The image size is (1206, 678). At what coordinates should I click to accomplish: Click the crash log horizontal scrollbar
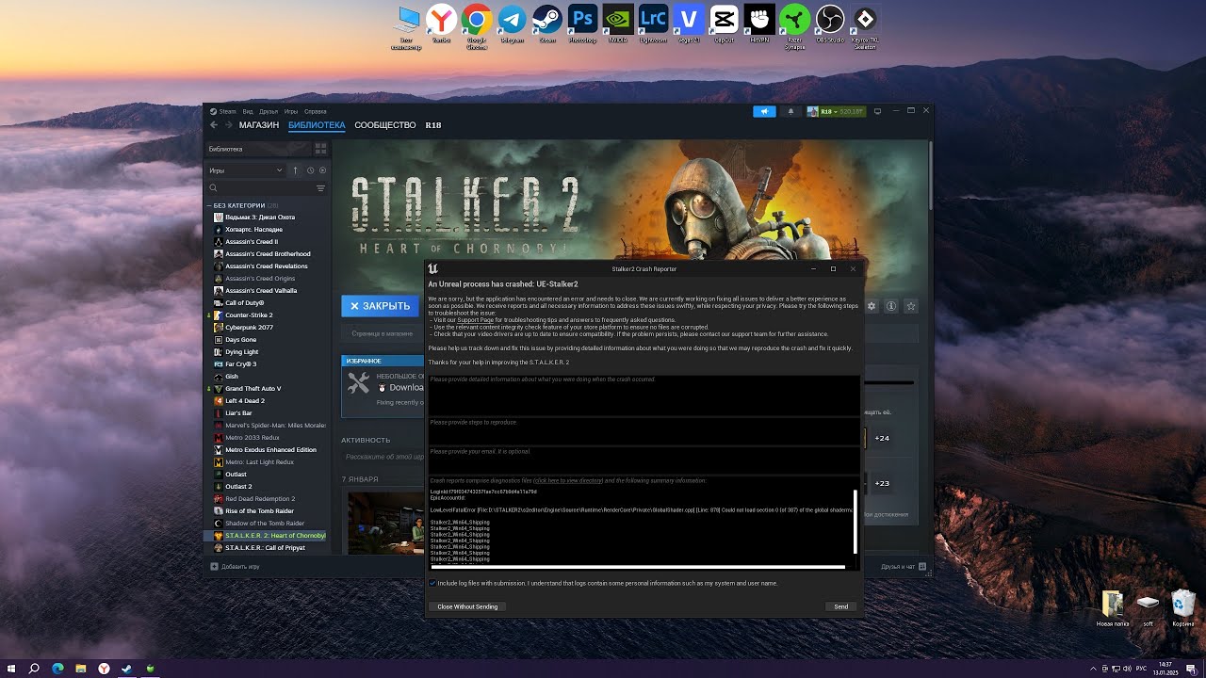638,567
